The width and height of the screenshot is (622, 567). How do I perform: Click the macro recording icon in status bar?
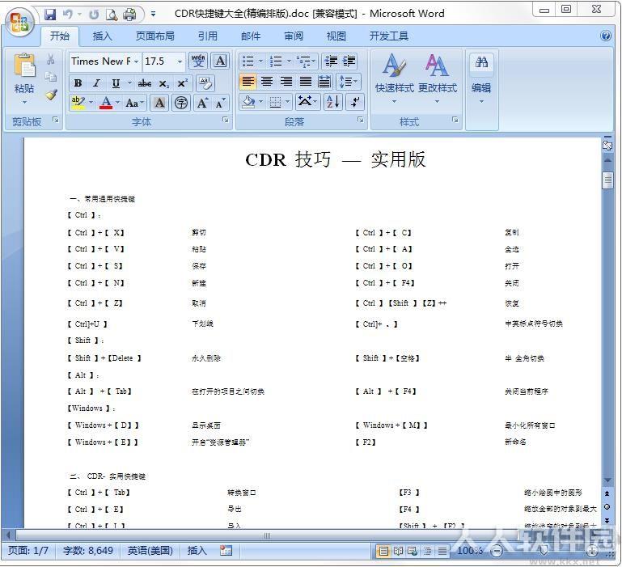coord(226,550)
